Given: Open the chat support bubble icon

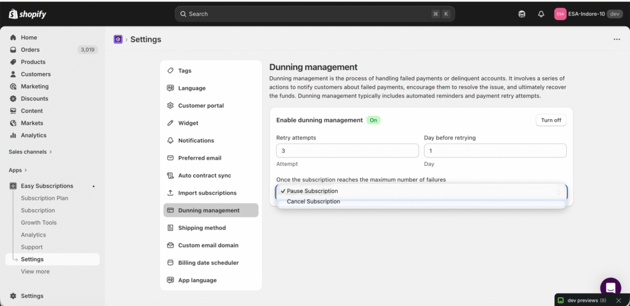Looking at the screenshot, I should 610,288.
